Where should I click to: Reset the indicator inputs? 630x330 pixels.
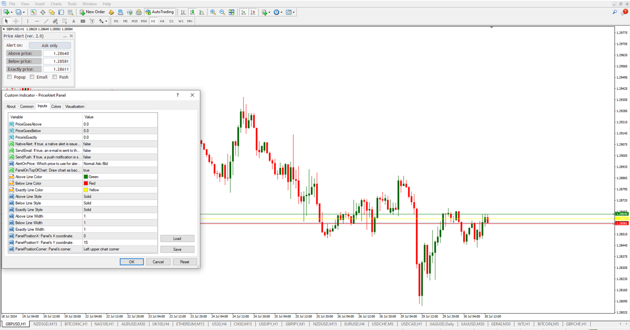click(185, 262)
